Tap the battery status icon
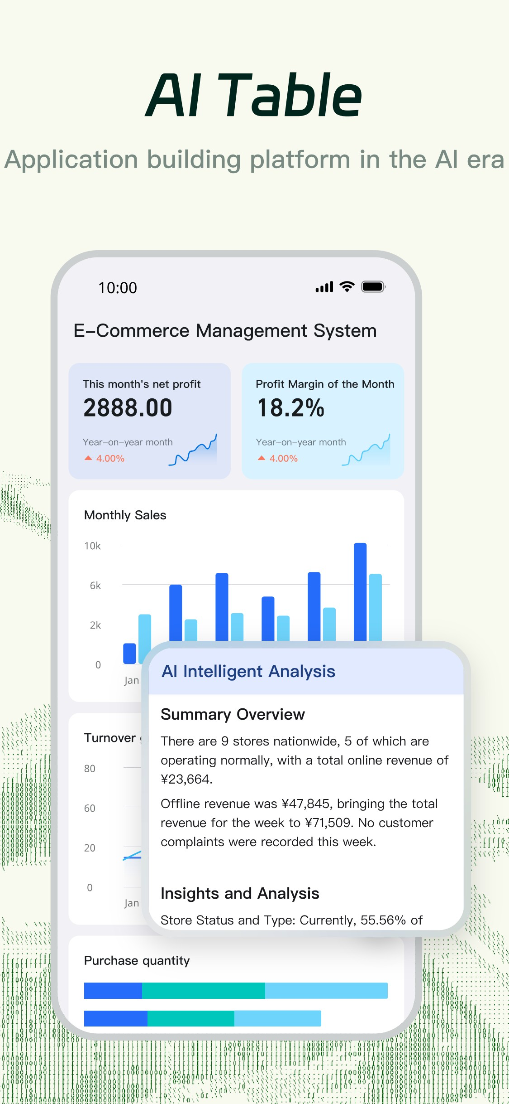Screen dimensions: 509x1104 click(x=373, y=287)
